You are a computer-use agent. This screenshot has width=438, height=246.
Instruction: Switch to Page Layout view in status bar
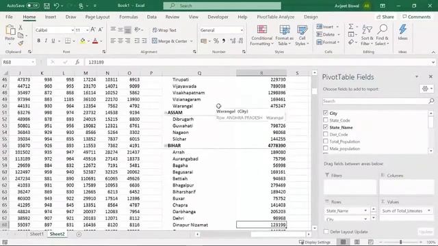[357, 242]
